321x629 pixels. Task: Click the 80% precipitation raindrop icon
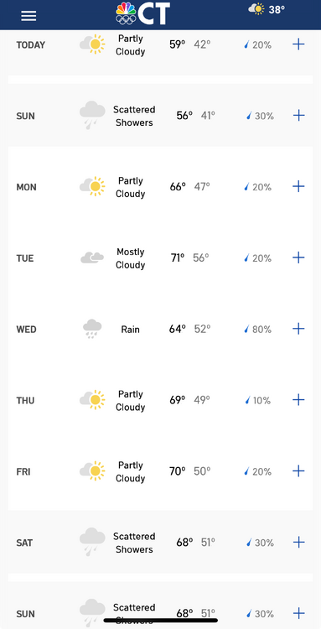[x=247, y=330]
